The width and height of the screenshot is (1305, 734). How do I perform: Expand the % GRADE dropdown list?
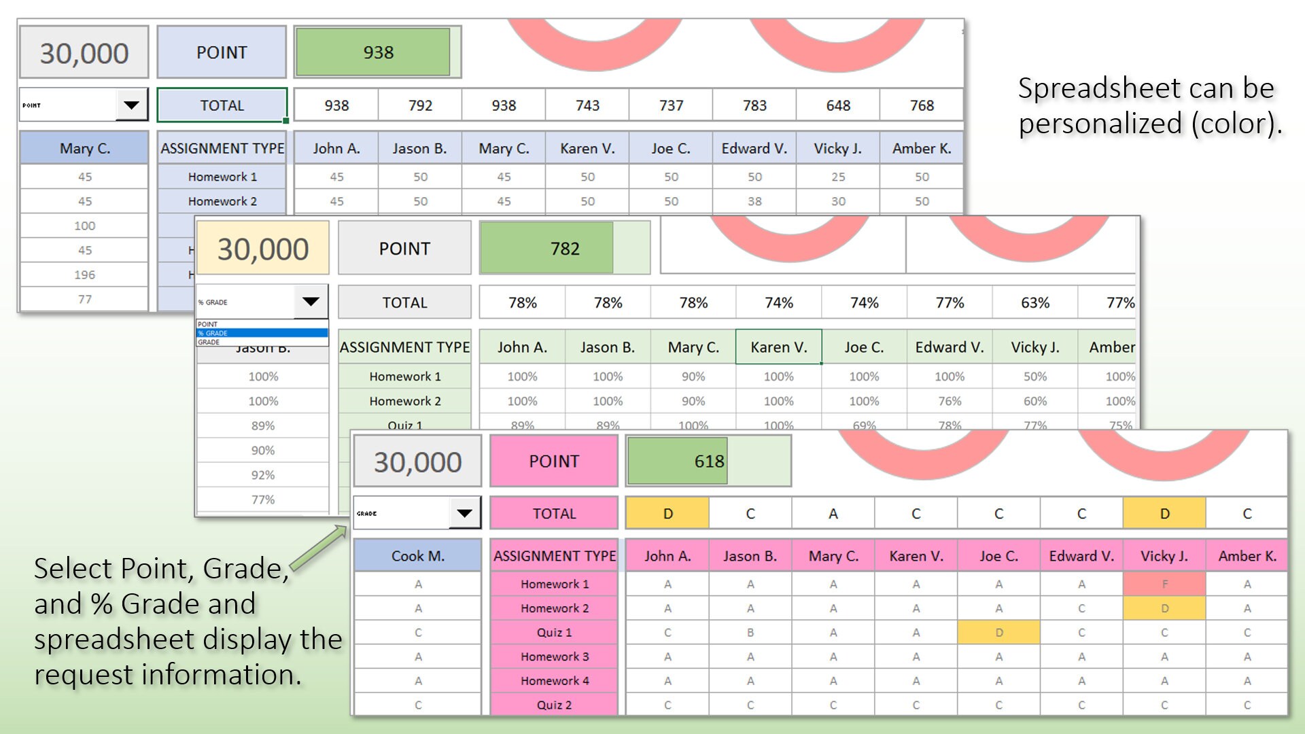[x=311, y=301]
